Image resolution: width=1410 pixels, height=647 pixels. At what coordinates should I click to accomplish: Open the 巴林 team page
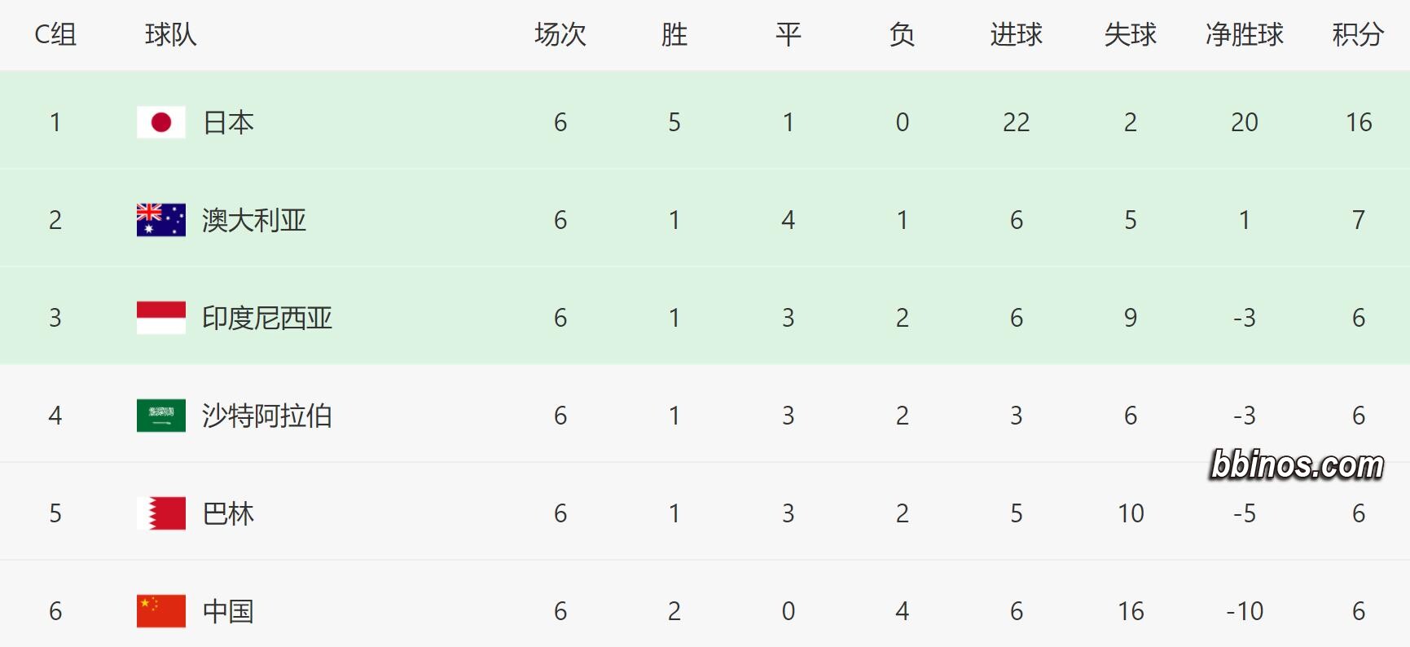click(x=228, y=513)
